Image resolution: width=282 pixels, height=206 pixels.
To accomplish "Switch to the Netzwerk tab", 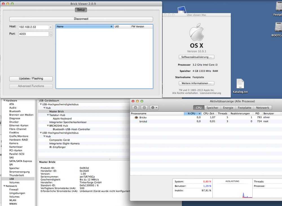I will [x=263, y=108].
